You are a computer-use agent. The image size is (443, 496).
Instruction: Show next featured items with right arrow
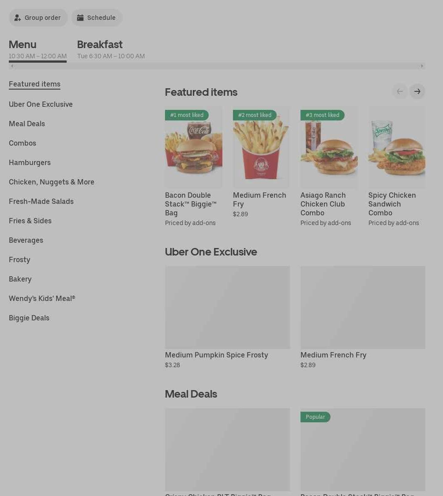click(x=417, y=91)
